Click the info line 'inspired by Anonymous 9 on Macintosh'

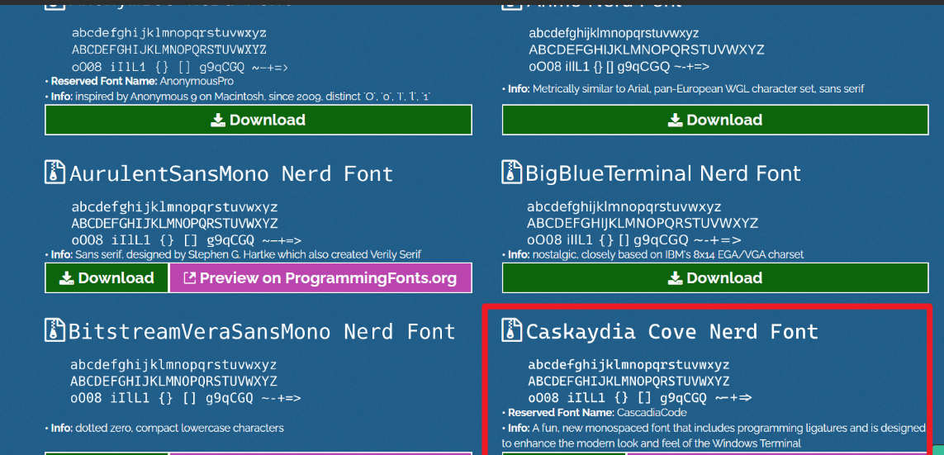(241, 97)
